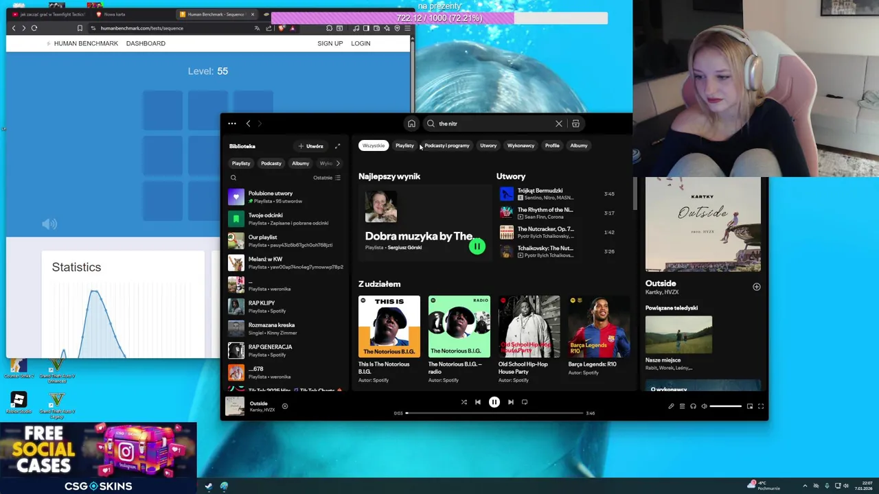Open the Rozmazana kreska single
The image size is (879, 494).
[285, 329]
